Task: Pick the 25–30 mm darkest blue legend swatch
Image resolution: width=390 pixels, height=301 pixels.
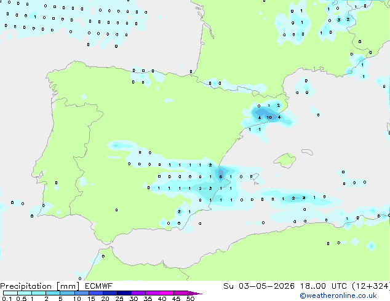Action: coord(124,293)
